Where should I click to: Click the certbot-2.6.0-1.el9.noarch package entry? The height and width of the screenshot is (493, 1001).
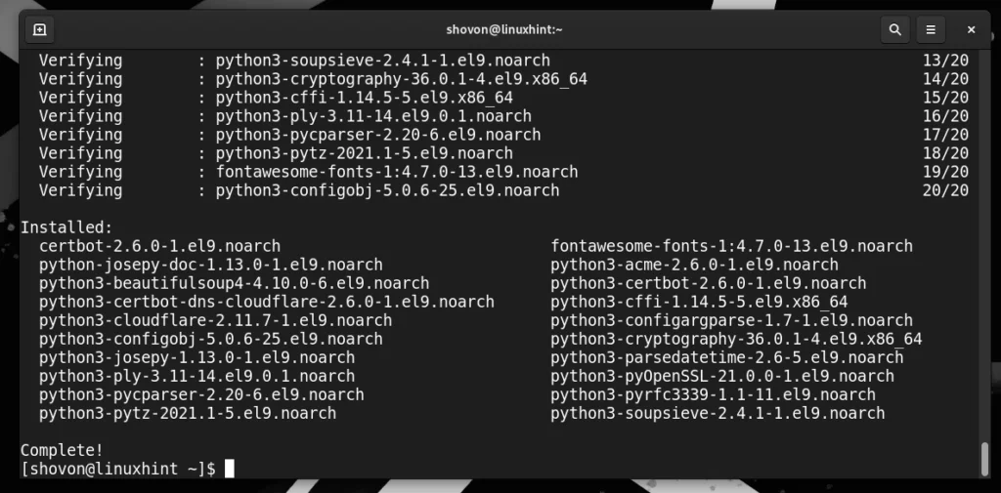tap(159, 246)
